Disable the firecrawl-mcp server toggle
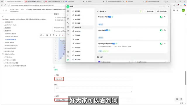This screenshot has height=105, width=187. pyautogui.click(x=161, y=17)
